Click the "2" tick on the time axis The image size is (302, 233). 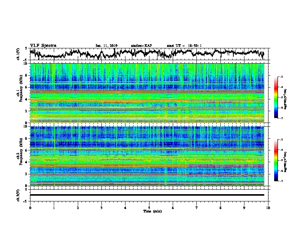78,208
